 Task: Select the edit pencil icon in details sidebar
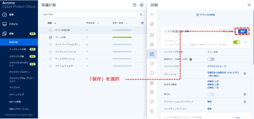point(152,54)
